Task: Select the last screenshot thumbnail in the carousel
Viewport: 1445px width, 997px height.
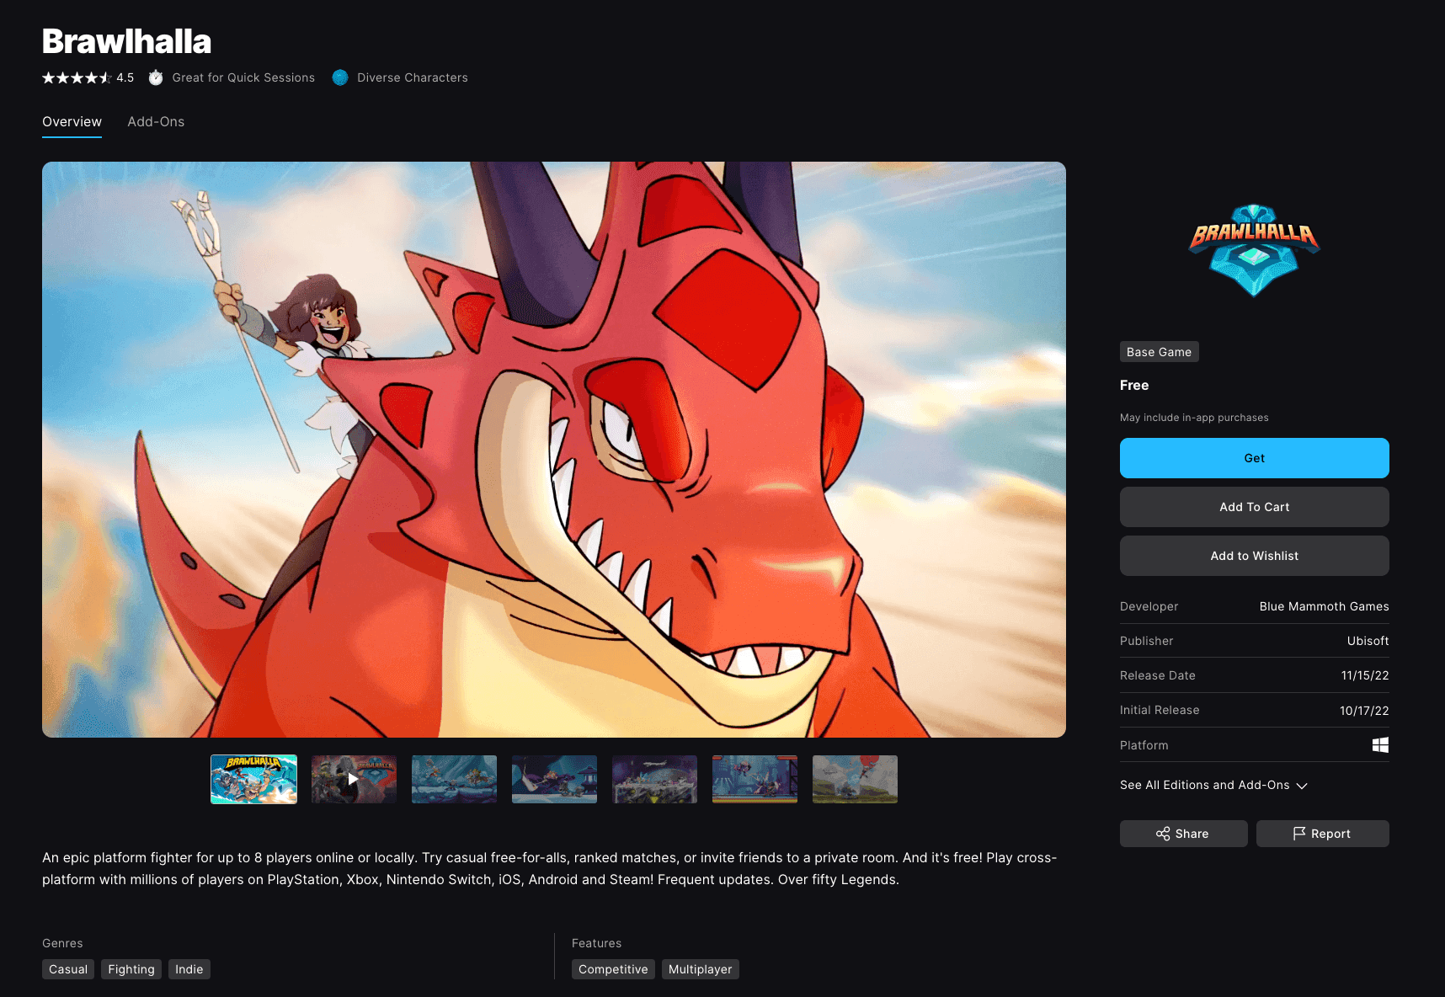Action: click(x=854, y=779)
